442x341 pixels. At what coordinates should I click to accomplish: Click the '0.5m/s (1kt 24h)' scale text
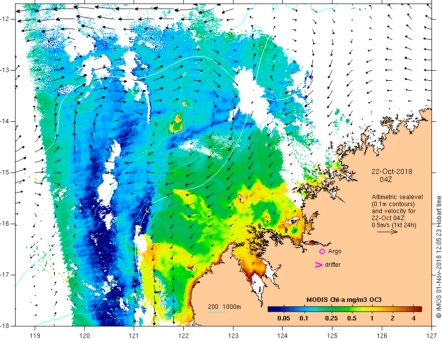(x=394, y=225)
